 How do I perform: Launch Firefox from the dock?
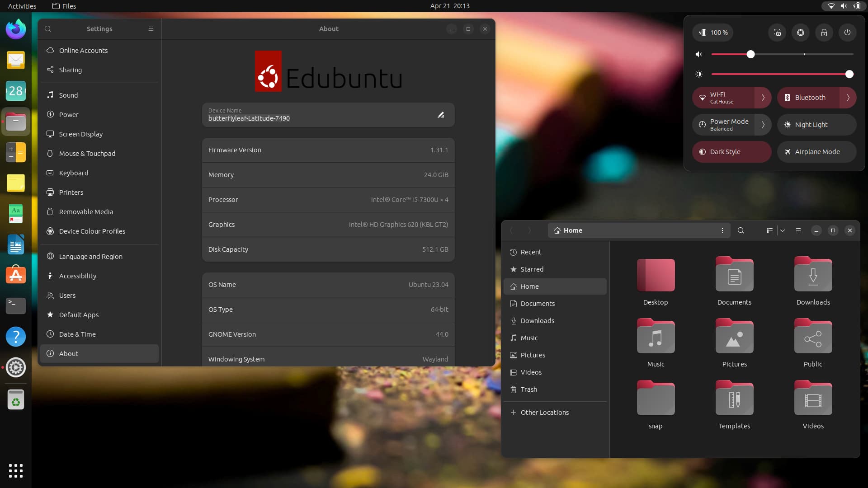(16, 29)
